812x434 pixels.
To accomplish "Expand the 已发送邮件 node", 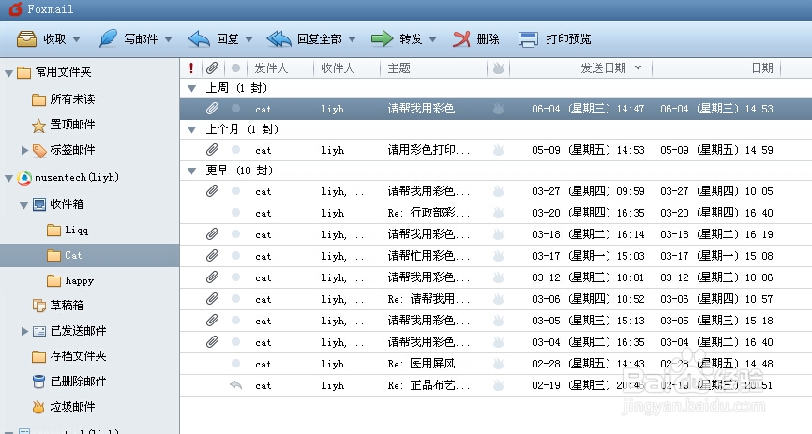I will coord(24,331).
